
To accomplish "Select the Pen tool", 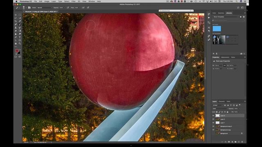I will point(16,37).
